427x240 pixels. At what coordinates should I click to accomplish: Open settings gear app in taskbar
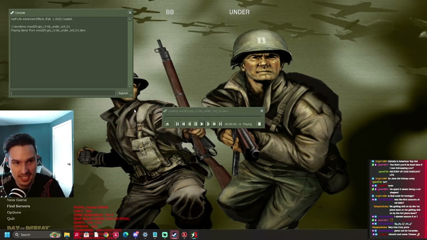point(145,235)
